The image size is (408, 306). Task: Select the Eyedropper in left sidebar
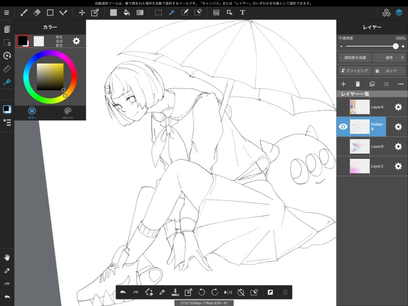tap(7, 271)
